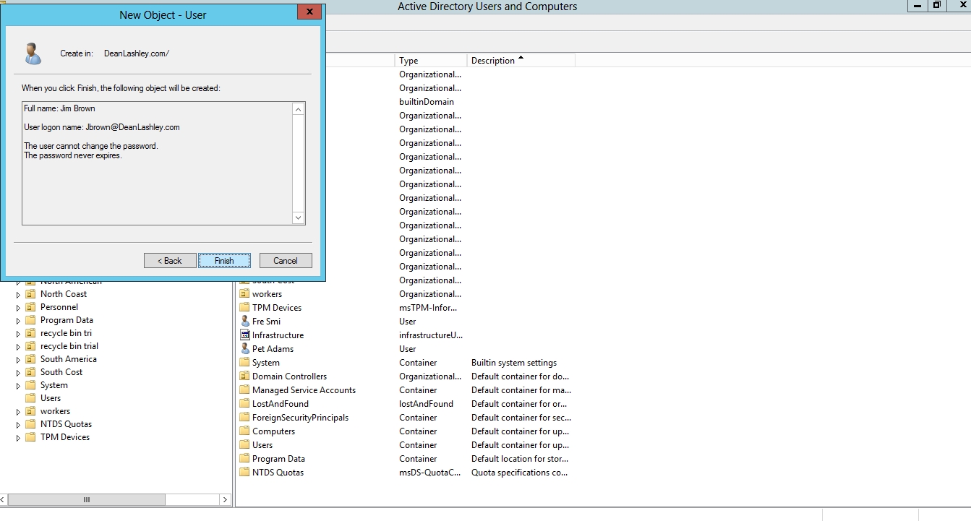Screen dimensions: 971x521
Task: Click the North Coast OU icon in the tree
Action: point(30,294)
